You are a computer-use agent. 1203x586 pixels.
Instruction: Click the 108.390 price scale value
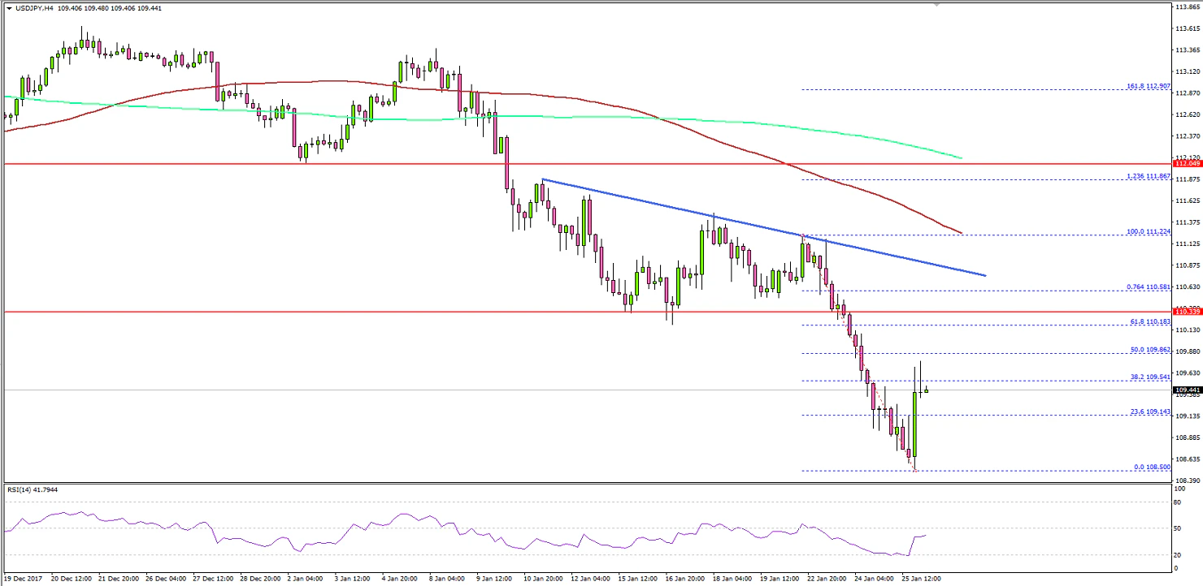(x=1187, y=480)
